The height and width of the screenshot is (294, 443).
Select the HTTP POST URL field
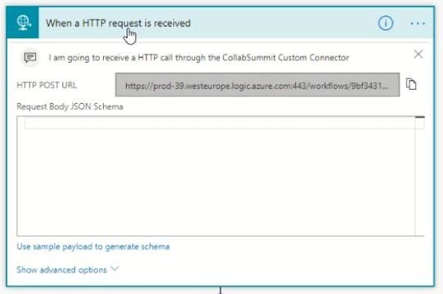pos(257,85)
